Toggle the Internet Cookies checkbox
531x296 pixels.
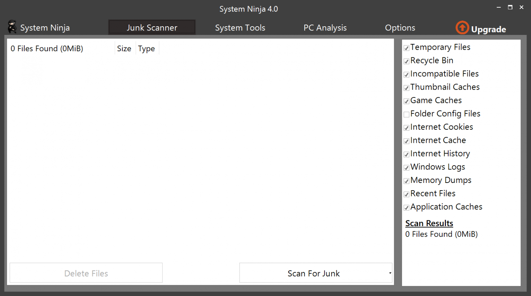[x=407, y=128]
